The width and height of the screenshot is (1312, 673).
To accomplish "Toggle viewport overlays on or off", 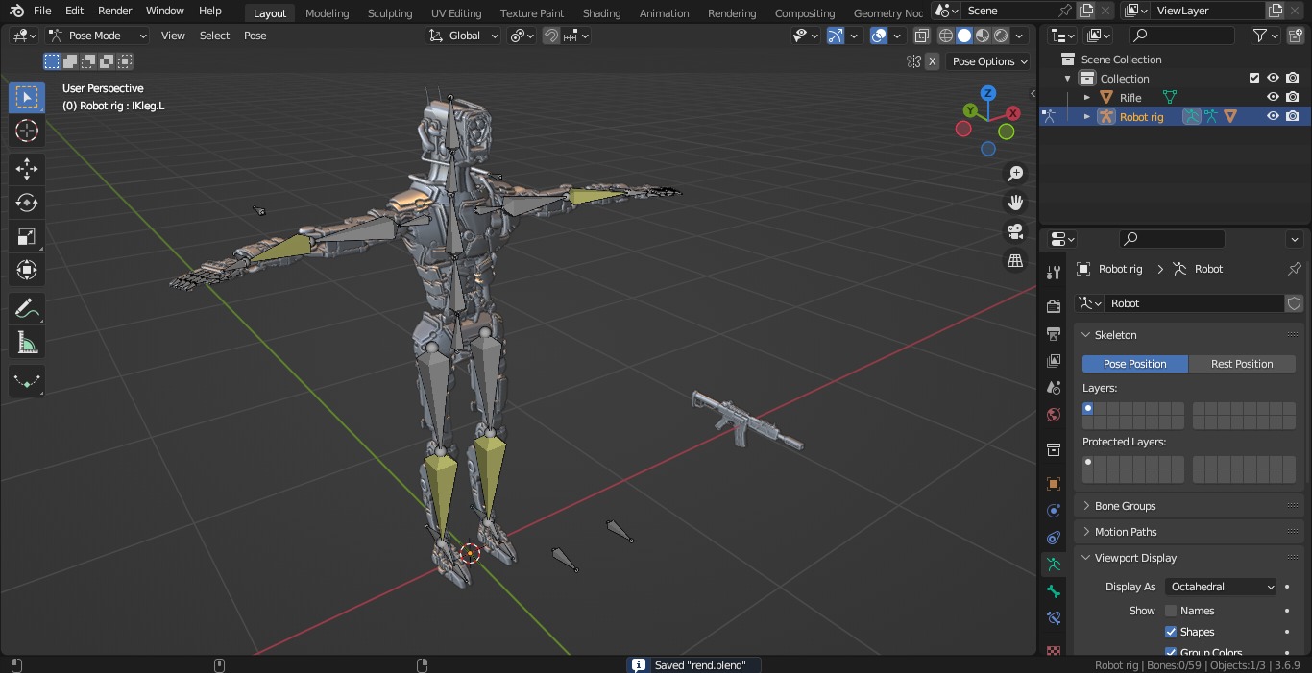I will point(880,36).
